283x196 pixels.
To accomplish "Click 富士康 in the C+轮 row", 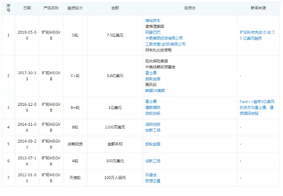I will [x=150, y=73].
